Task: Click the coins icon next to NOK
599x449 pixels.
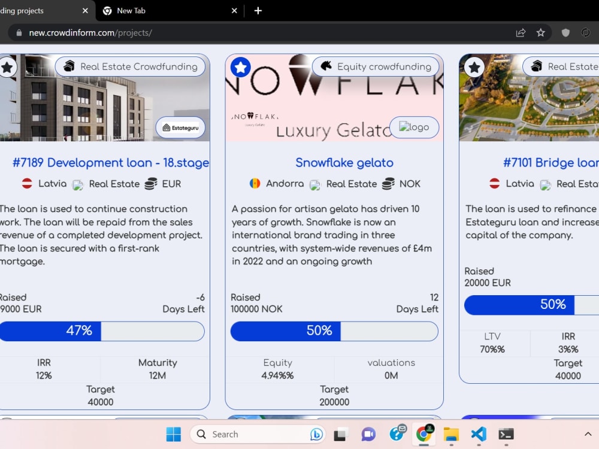Action: click(389, 184)
